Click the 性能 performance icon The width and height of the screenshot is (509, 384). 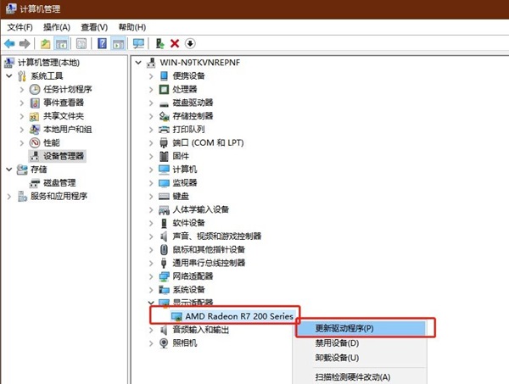coord(35,142)
